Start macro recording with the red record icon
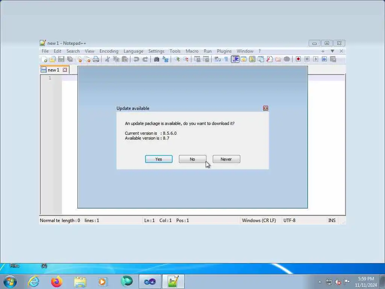This screenshot has height=289, width=385. (298, 59)
